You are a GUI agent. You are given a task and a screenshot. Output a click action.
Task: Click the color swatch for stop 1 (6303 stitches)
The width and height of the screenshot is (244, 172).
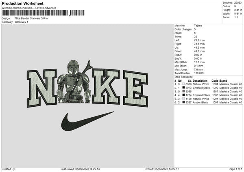click(184, 84)
